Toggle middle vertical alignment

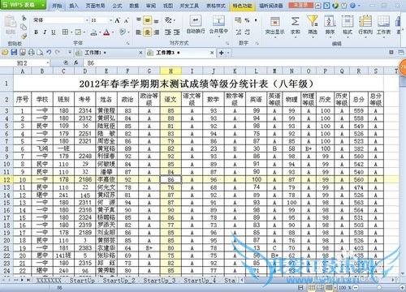coord(148,20)
